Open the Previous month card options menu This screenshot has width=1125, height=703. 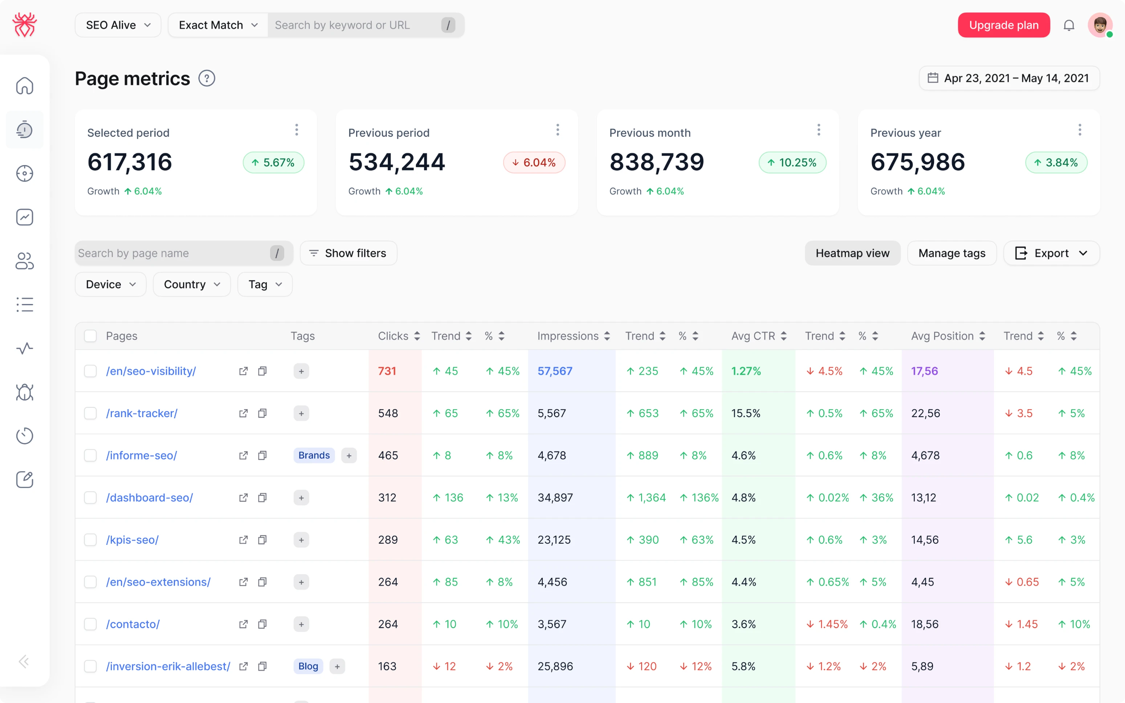tap(819, 130)
